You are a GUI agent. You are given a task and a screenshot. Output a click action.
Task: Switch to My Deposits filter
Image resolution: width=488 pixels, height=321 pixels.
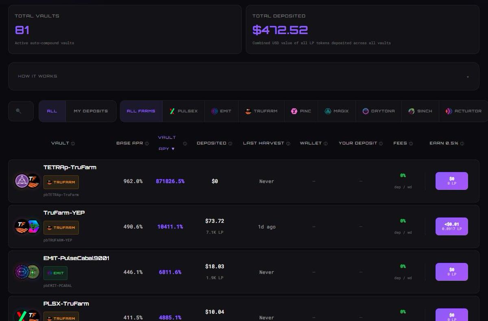91,111
